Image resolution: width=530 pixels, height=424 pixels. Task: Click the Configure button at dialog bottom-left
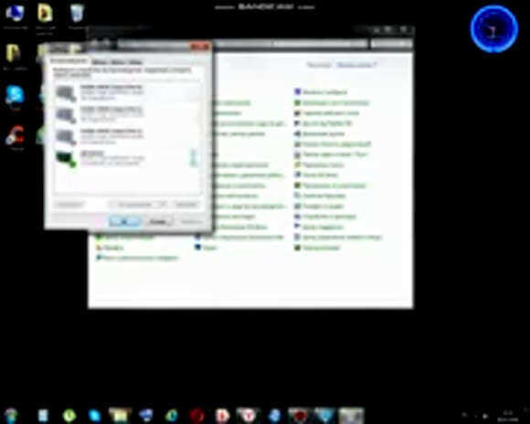tap(69, 205)
